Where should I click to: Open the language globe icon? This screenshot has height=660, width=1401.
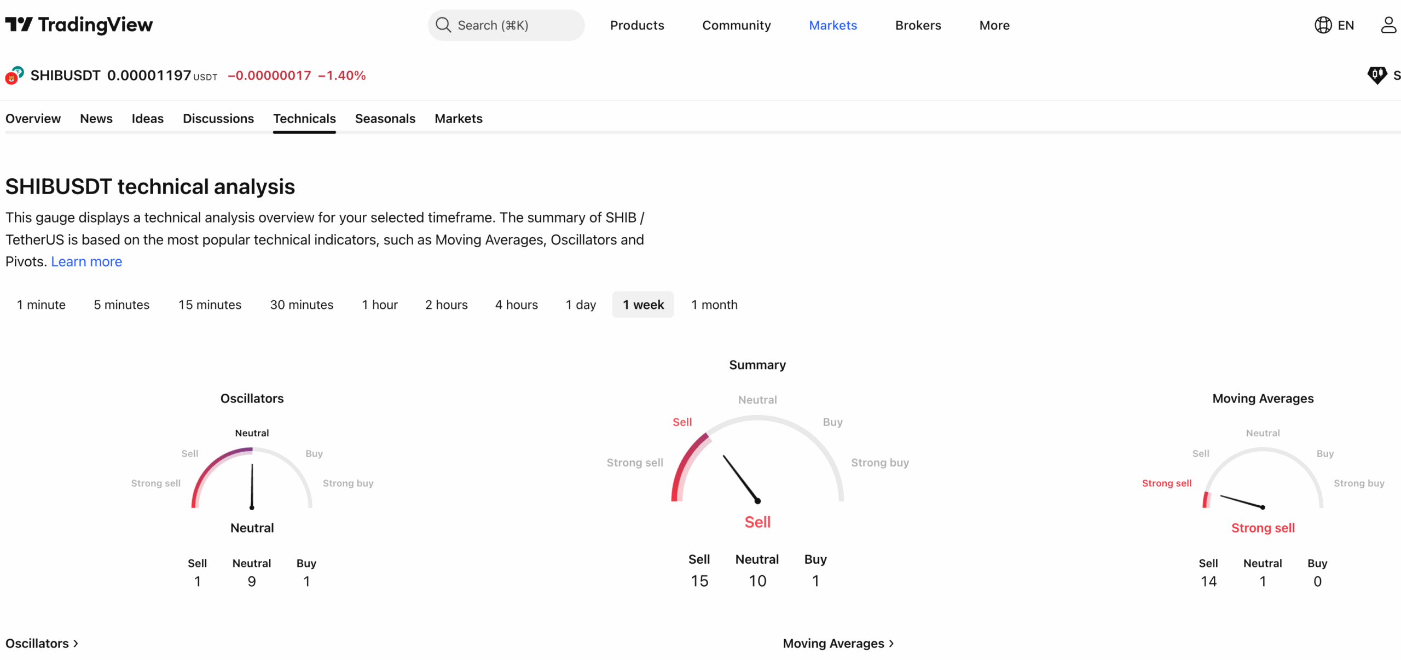pyautogui.click(x=1323, y=25)
